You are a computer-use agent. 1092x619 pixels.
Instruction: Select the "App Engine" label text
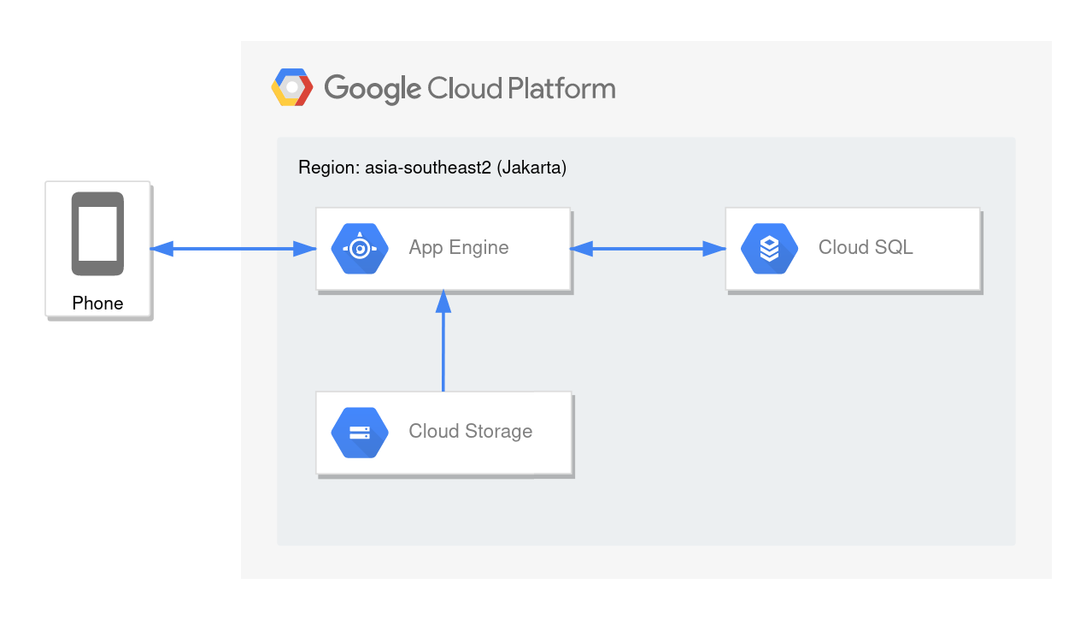point(459,248)
